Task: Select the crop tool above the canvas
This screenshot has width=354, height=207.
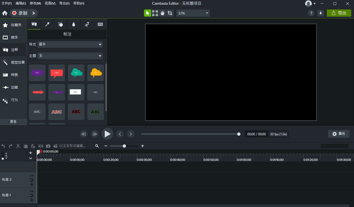Action: (x=170, y=13)
